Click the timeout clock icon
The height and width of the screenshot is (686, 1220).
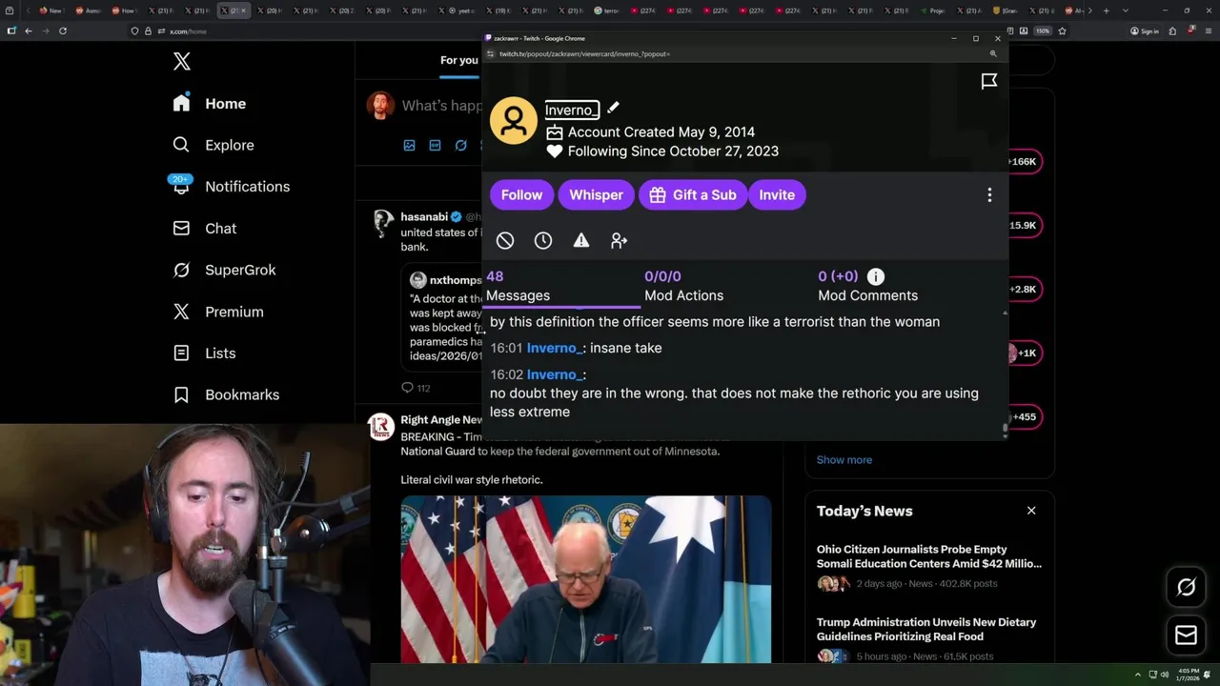(543, 241)
